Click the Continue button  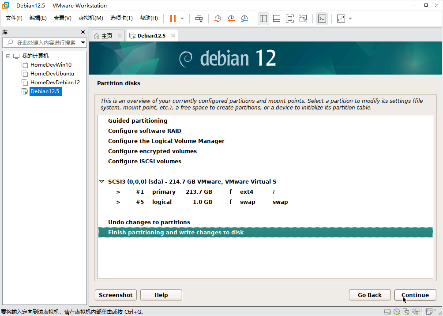[x=415, y=295]
